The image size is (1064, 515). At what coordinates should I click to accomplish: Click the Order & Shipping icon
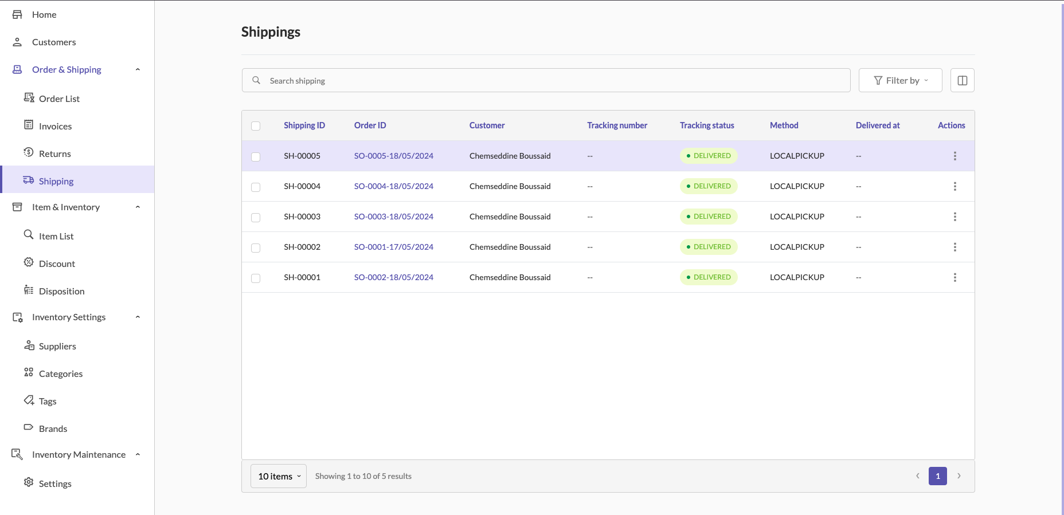pos(17,69)
